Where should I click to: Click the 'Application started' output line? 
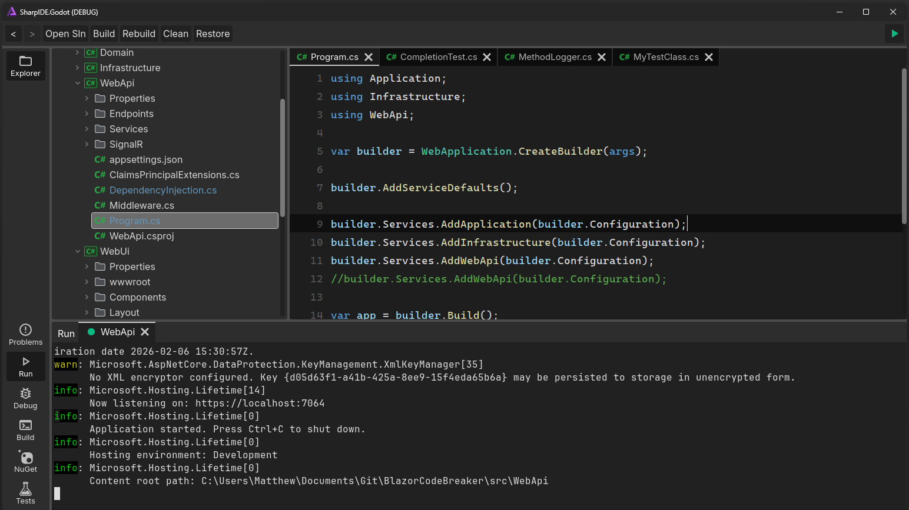pyautogui.click(x=227, y=429)
